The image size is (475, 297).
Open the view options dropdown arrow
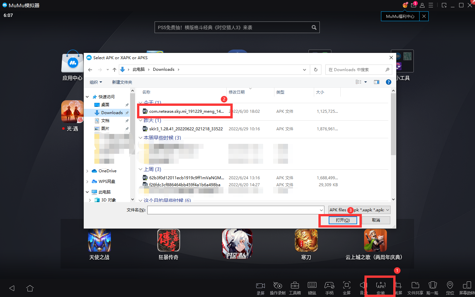tap(365, 82)
